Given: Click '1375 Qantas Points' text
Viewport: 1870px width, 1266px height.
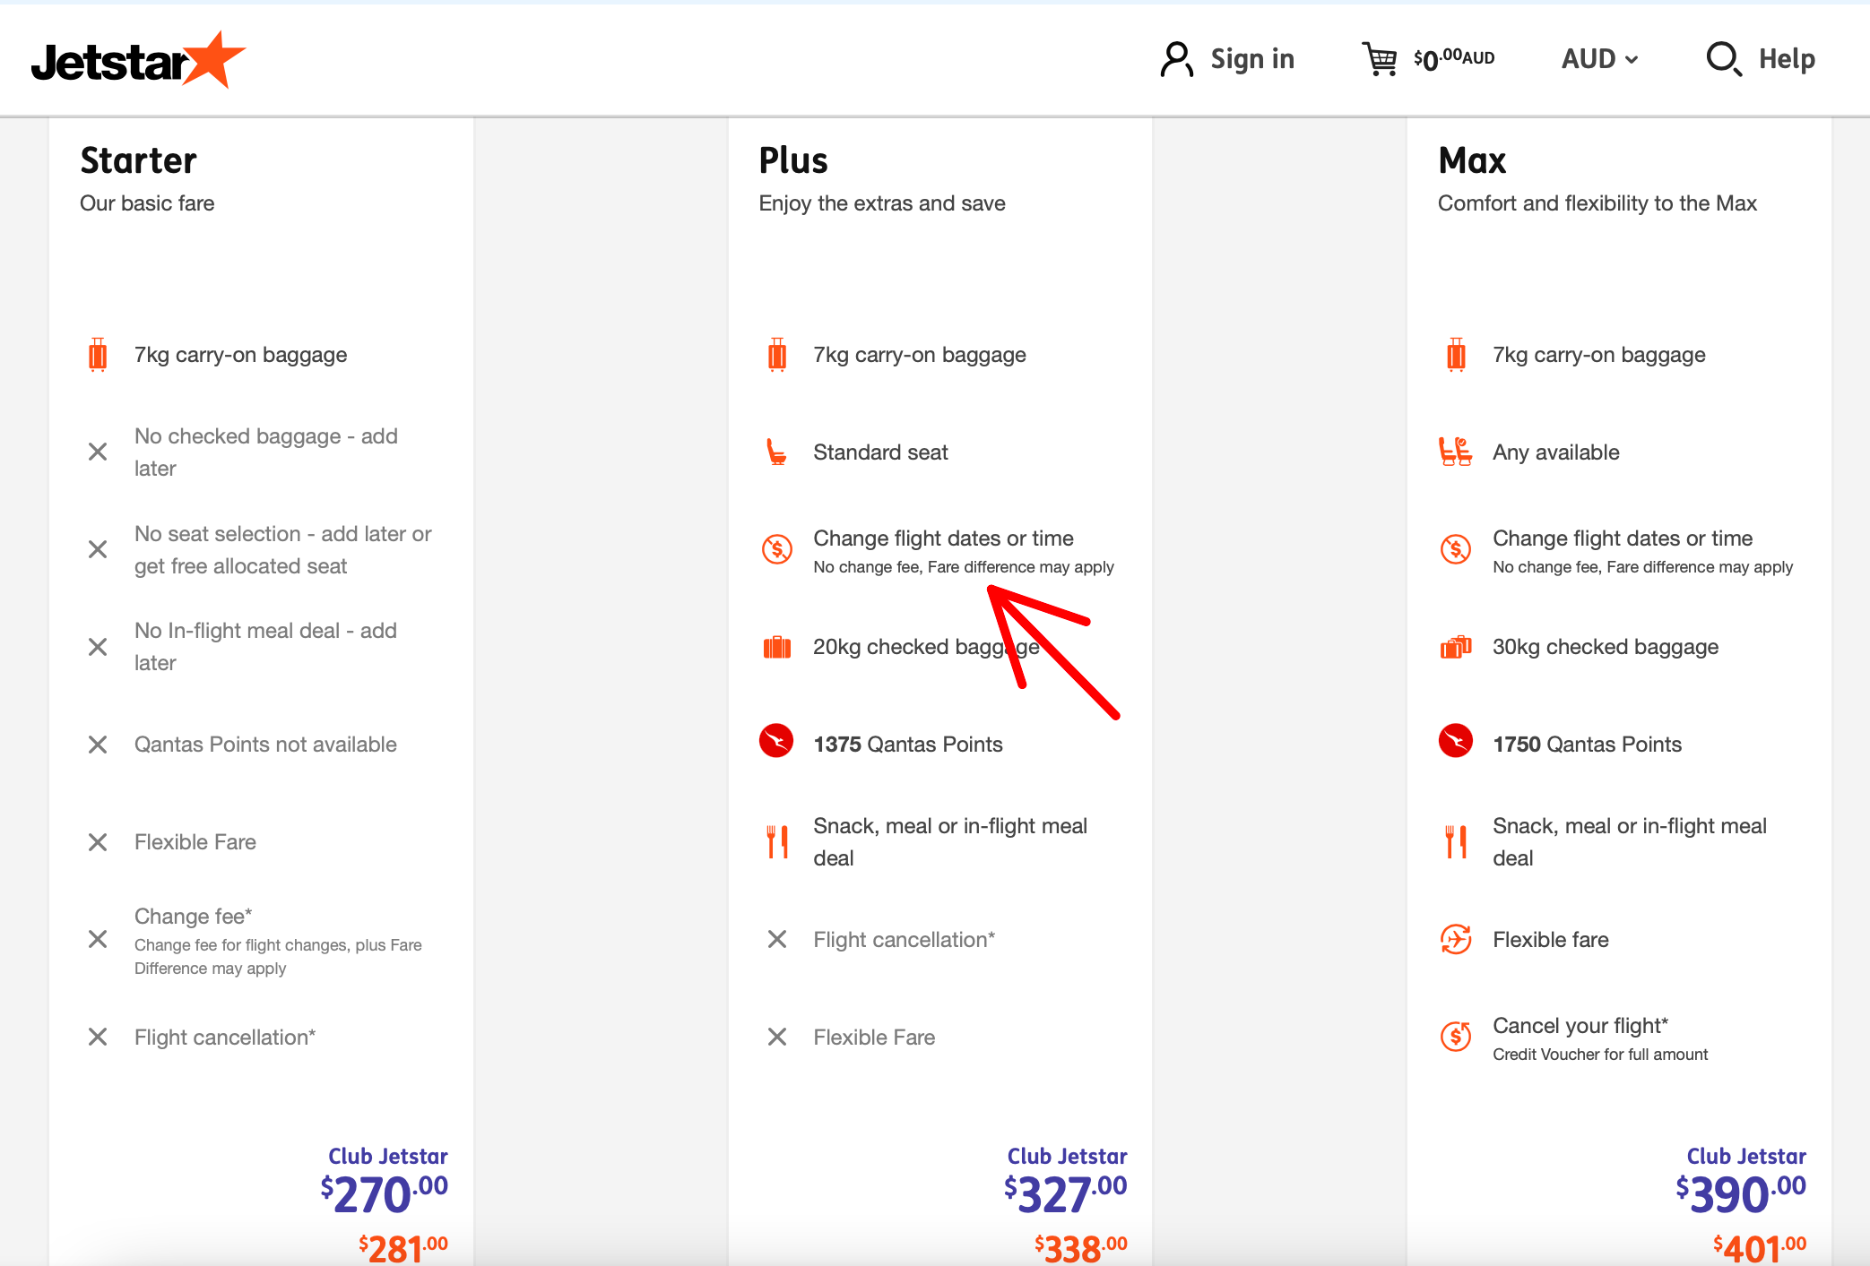Looking at the screenshot, I should 908,745.
